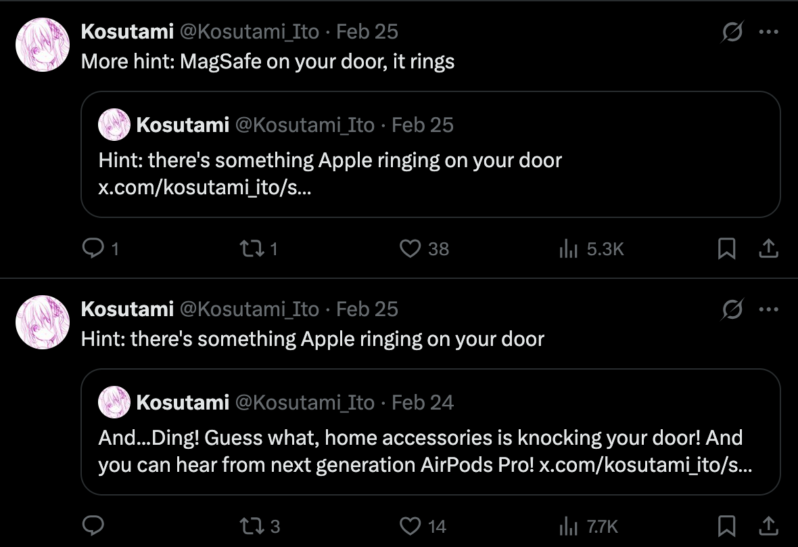Viewport: 798px width, 547px height.
Task: Repost the "More hint: MagSafe" post
Action: coord(252,249)
